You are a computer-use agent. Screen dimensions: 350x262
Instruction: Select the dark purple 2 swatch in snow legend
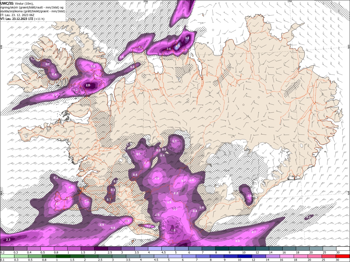click(x=101, y=249)
